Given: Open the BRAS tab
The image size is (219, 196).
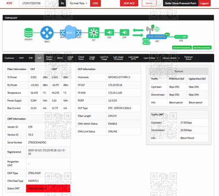Looking at the screenshot, I should tap(60, 58).
